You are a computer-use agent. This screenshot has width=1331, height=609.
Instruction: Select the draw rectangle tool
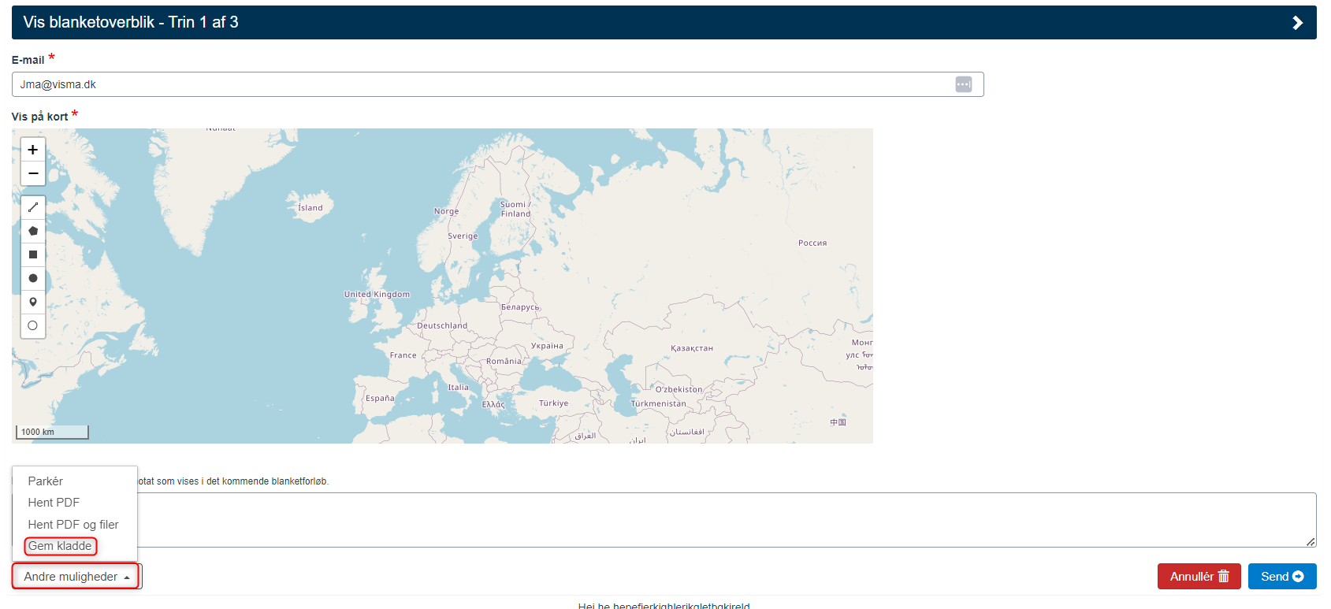click(33, 254)
